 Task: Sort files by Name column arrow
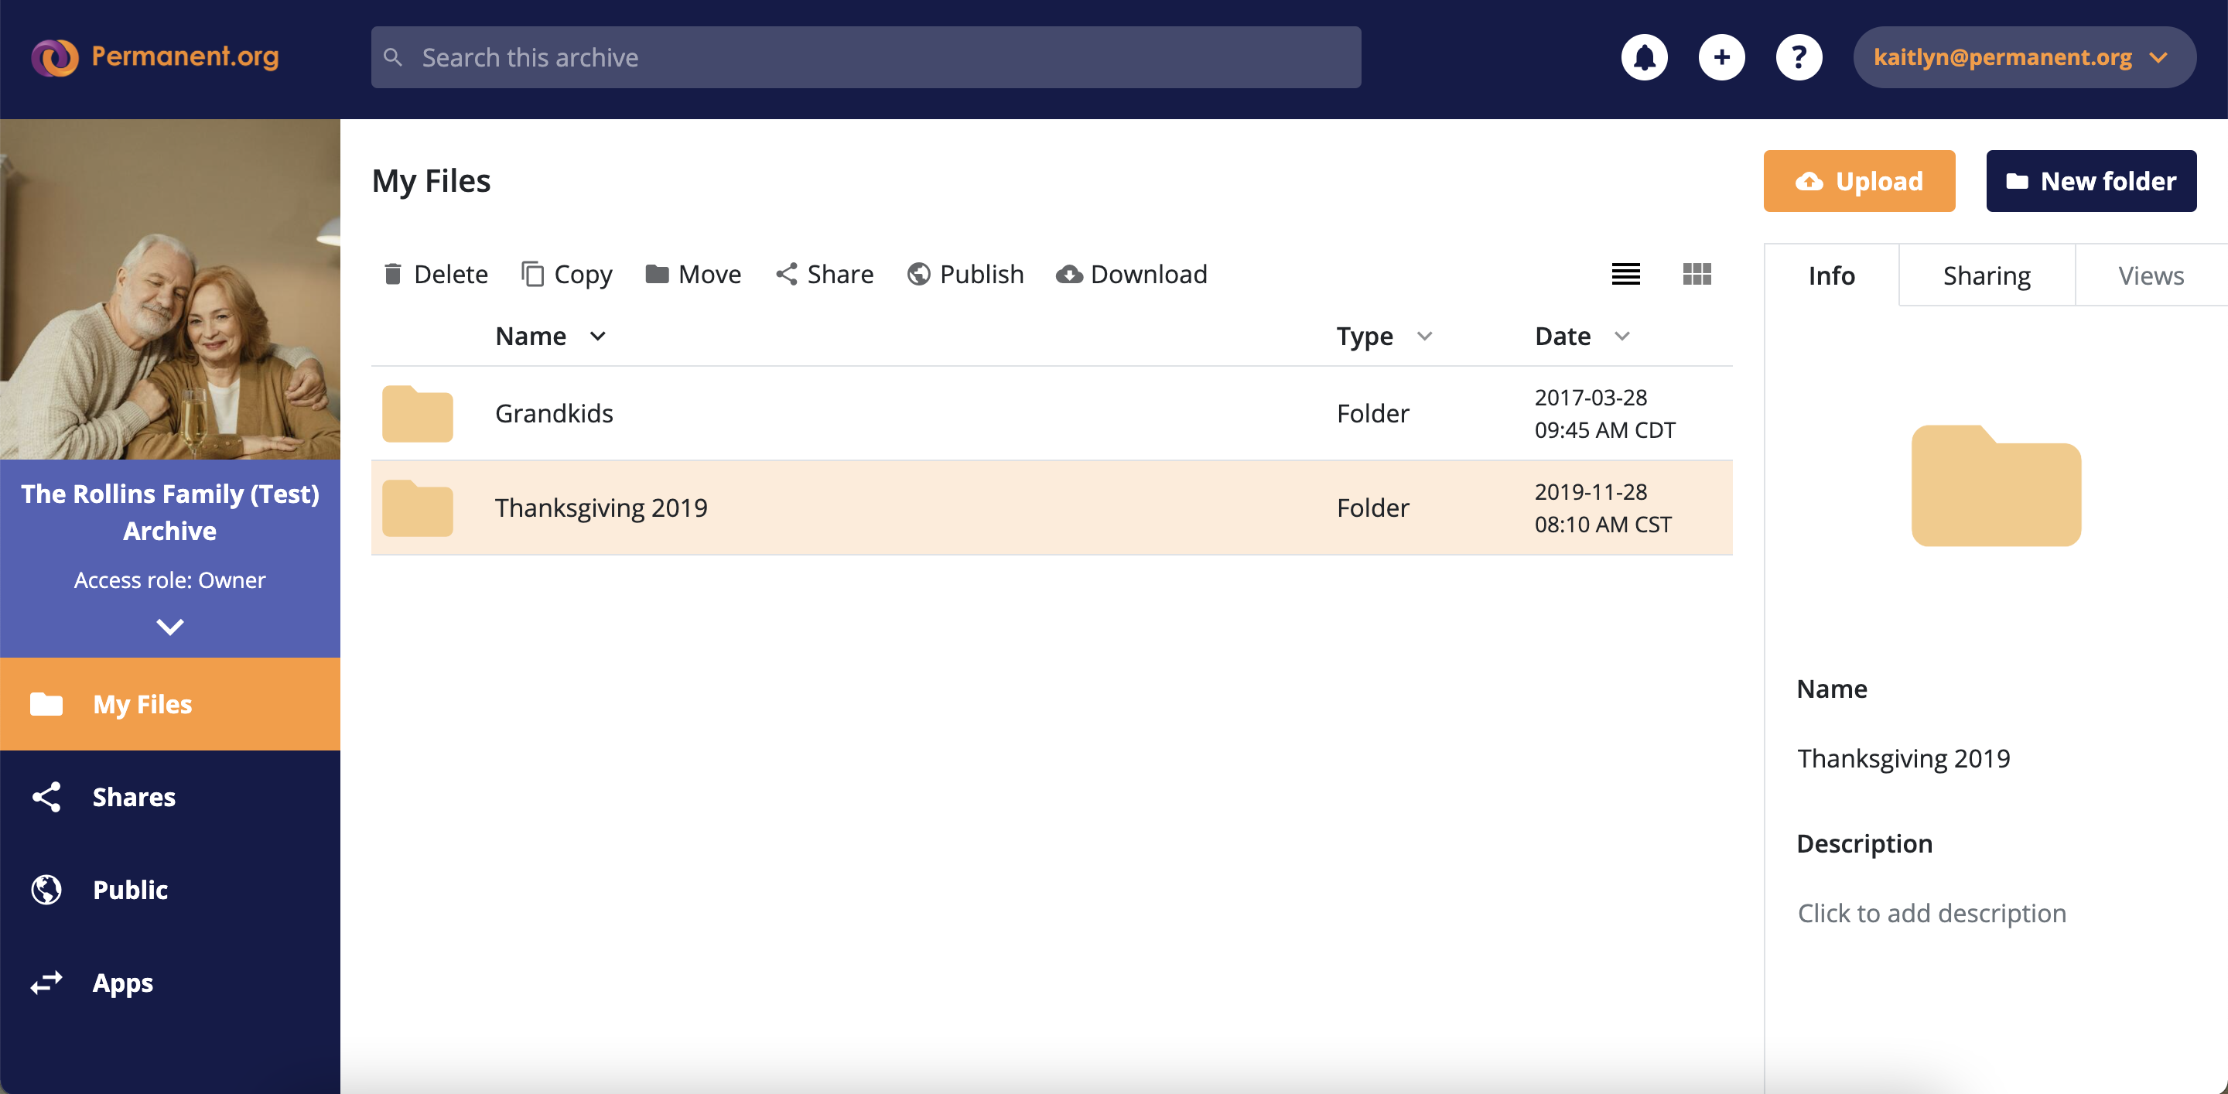pyautogui.click(x=598, y=337)
